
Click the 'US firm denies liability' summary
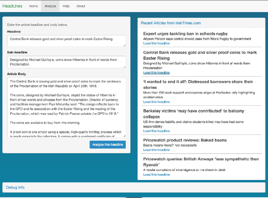pos(193,124)
